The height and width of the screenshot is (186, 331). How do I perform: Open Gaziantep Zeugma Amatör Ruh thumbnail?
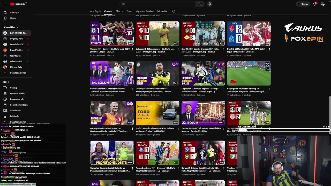click(x=112, y=153)
